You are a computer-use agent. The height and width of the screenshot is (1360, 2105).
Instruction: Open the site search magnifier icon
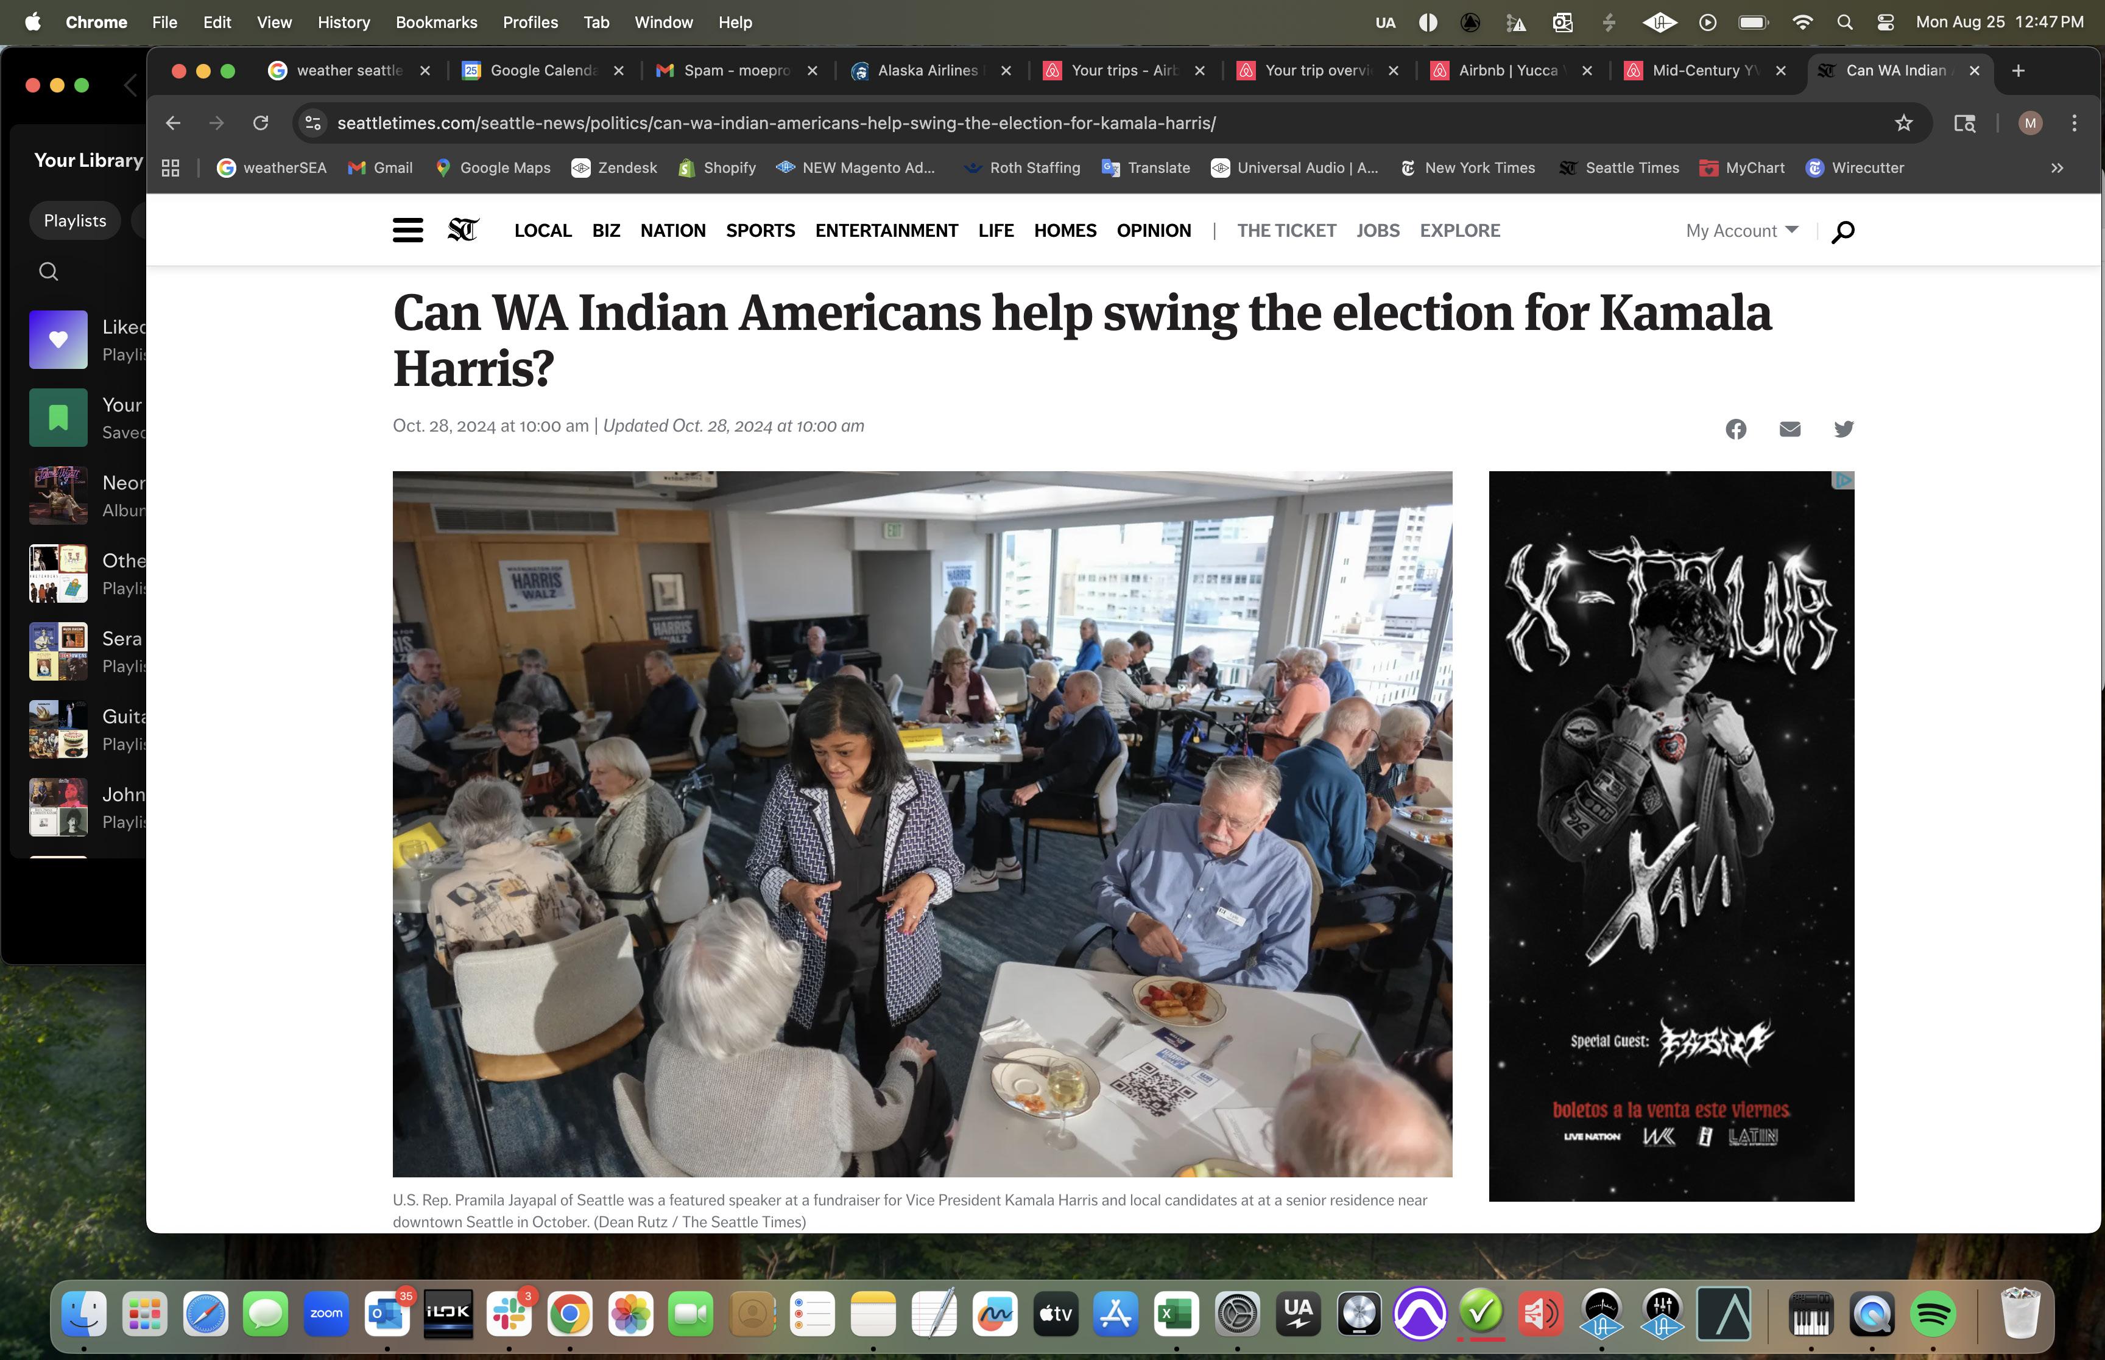tap(1842, 231)
